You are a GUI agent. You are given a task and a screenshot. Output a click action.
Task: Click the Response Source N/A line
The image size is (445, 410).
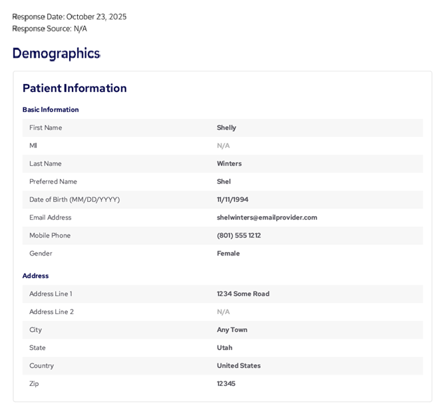[x=49, y=29]
